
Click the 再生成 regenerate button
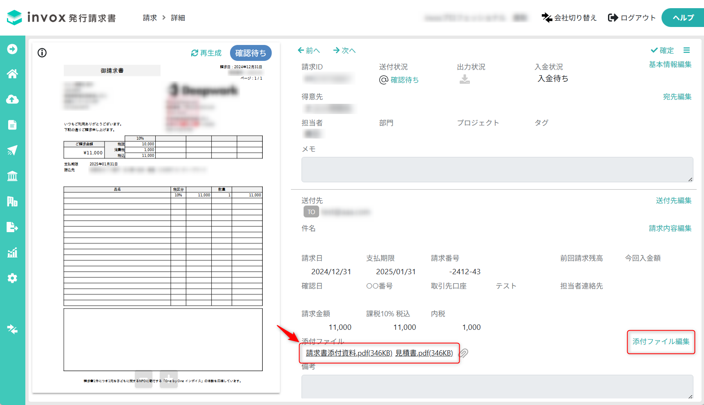pyautogui.click(x=206, y=53)
